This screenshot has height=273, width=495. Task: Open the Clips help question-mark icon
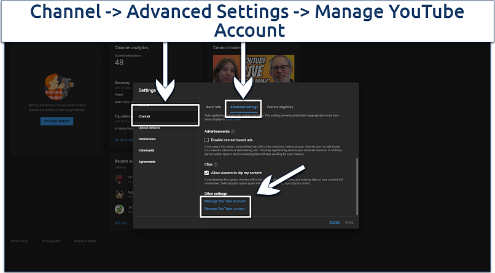coord(216,164)
